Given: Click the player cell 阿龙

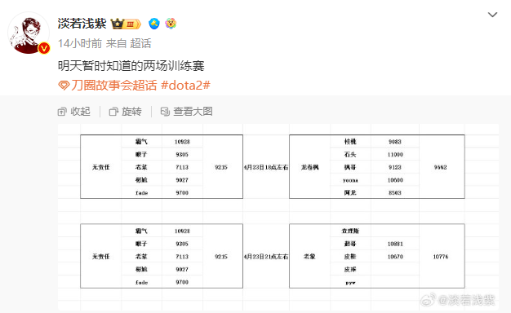Looking at the screenshot, I should [350, 193].
